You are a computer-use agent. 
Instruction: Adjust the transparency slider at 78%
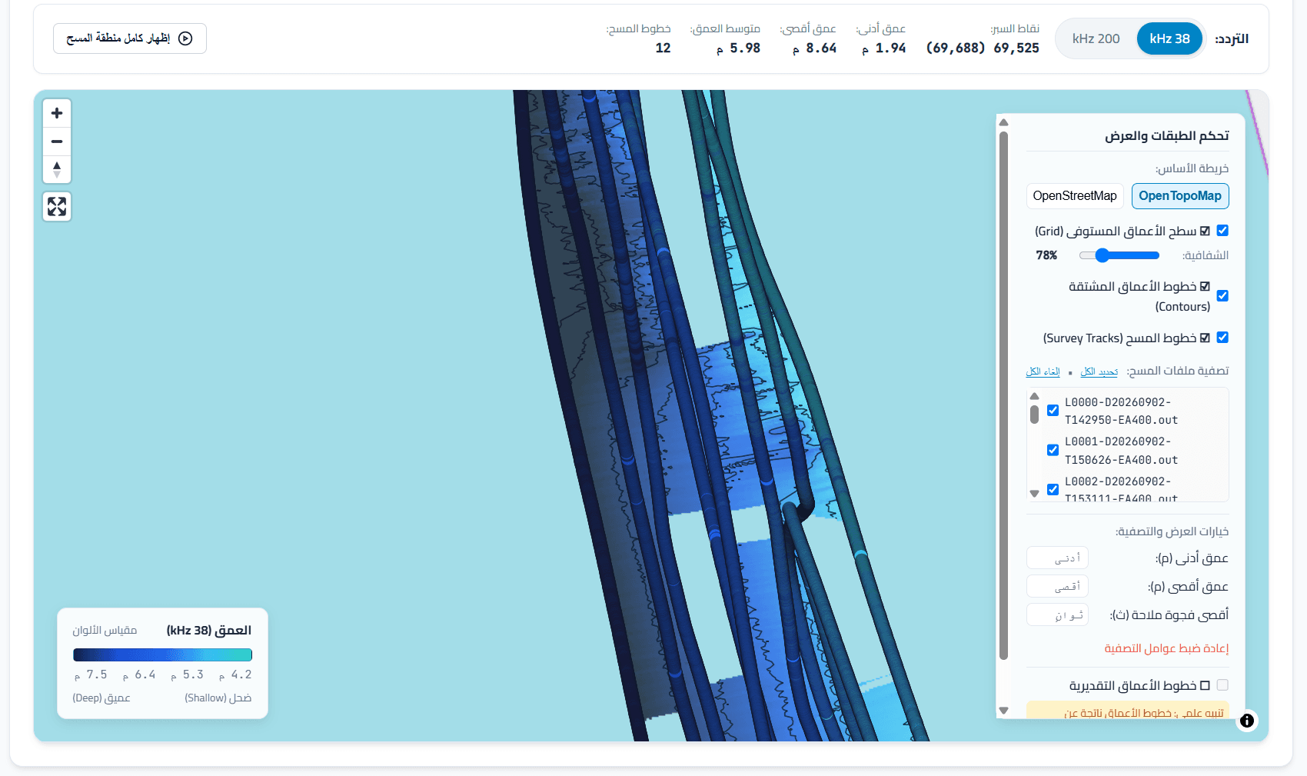1119,255
